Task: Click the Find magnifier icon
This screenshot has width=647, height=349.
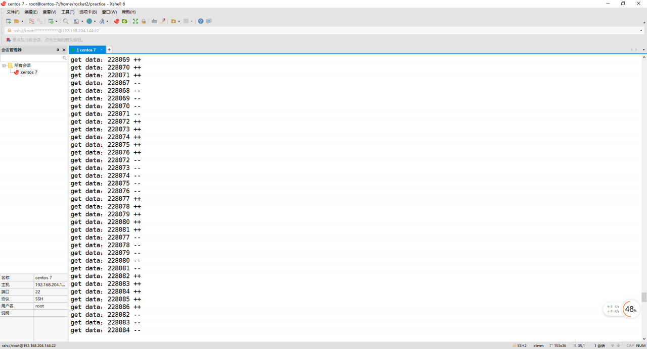Action: point(66,21)
